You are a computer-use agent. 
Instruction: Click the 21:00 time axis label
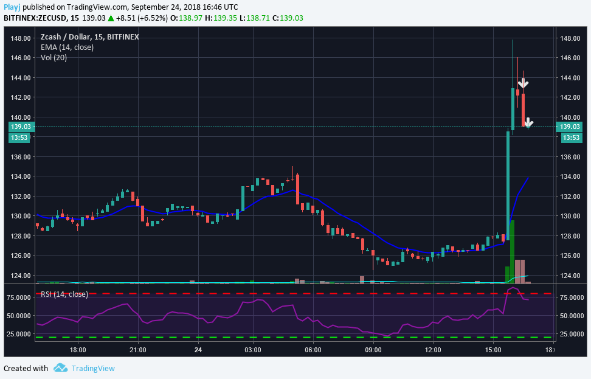coord(137,350)
